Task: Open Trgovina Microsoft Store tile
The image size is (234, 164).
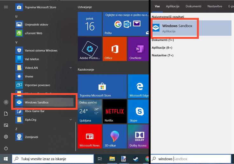Action: coord(102,86)
